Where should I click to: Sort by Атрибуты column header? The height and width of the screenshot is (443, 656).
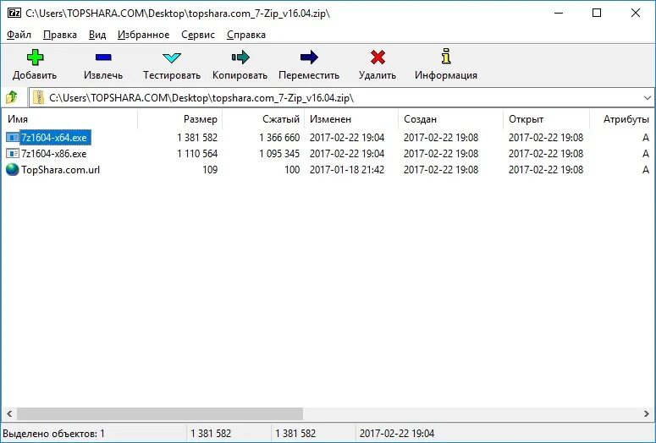[622, 119]
